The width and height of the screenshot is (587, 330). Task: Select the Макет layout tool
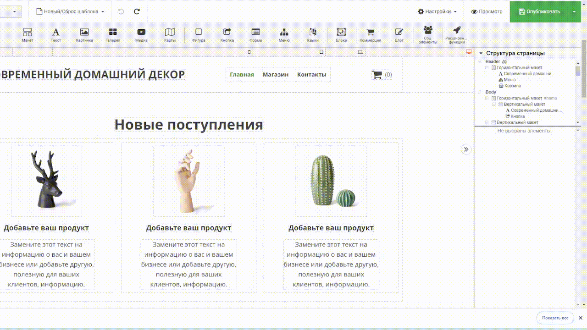(28, 35)
